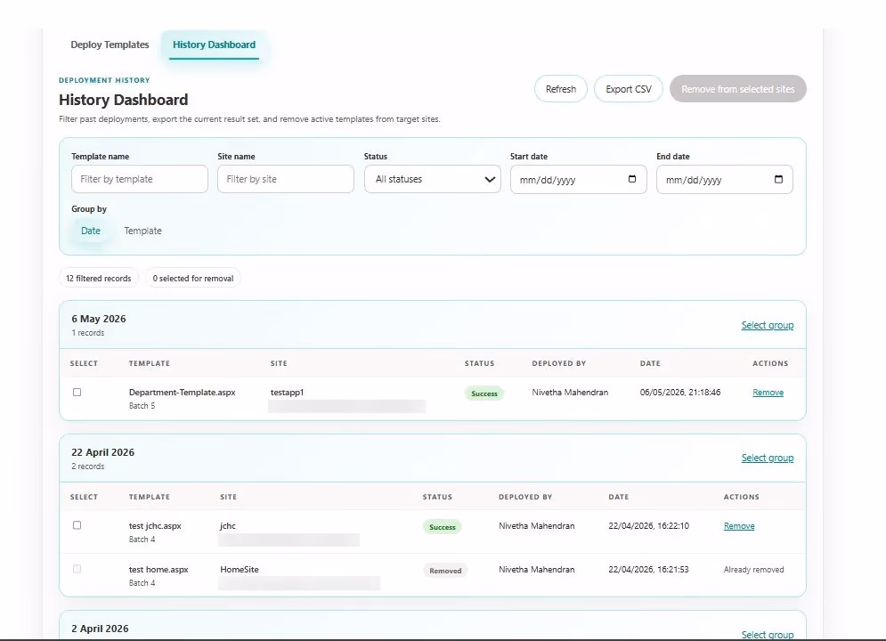The image size is (886, 641).
Task: Click Batch 5 label under Department-Template.aspx
Action: [x=142, y=406]
